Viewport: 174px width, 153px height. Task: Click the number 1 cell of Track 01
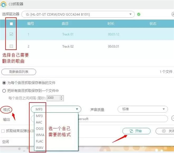point(28,34)
